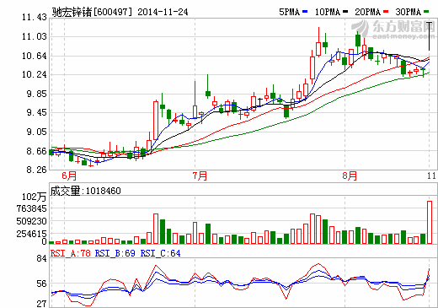Click the 8.66 price axis label

click(36, 151)
